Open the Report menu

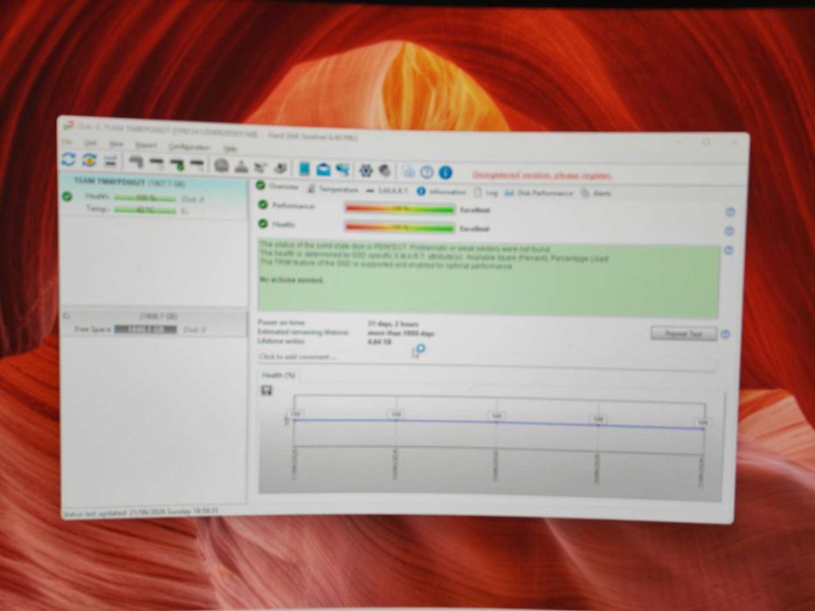146,146
